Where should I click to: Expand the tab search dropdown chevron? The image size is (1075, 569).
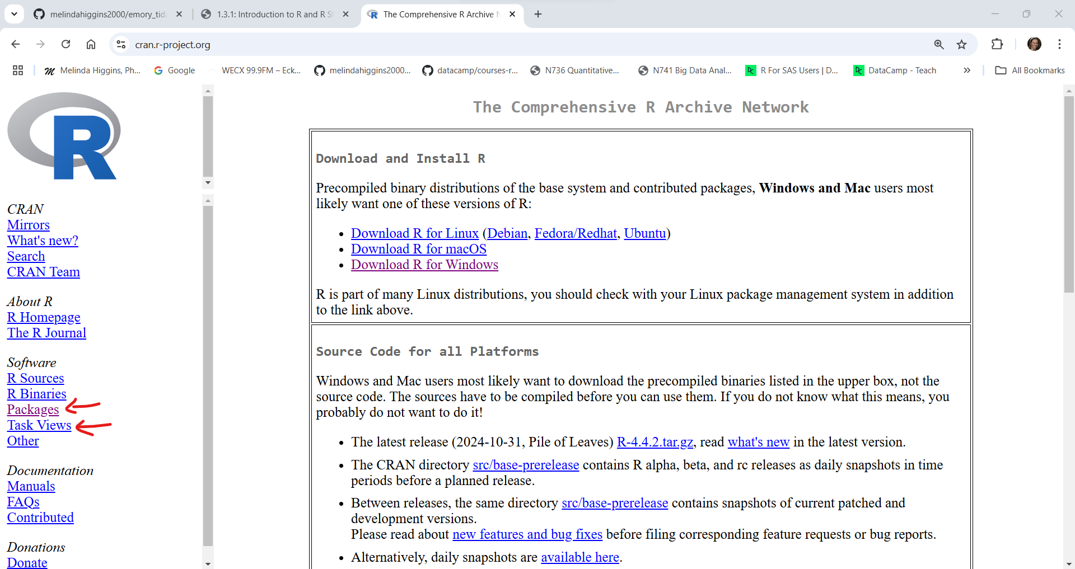tap(14, 14)
